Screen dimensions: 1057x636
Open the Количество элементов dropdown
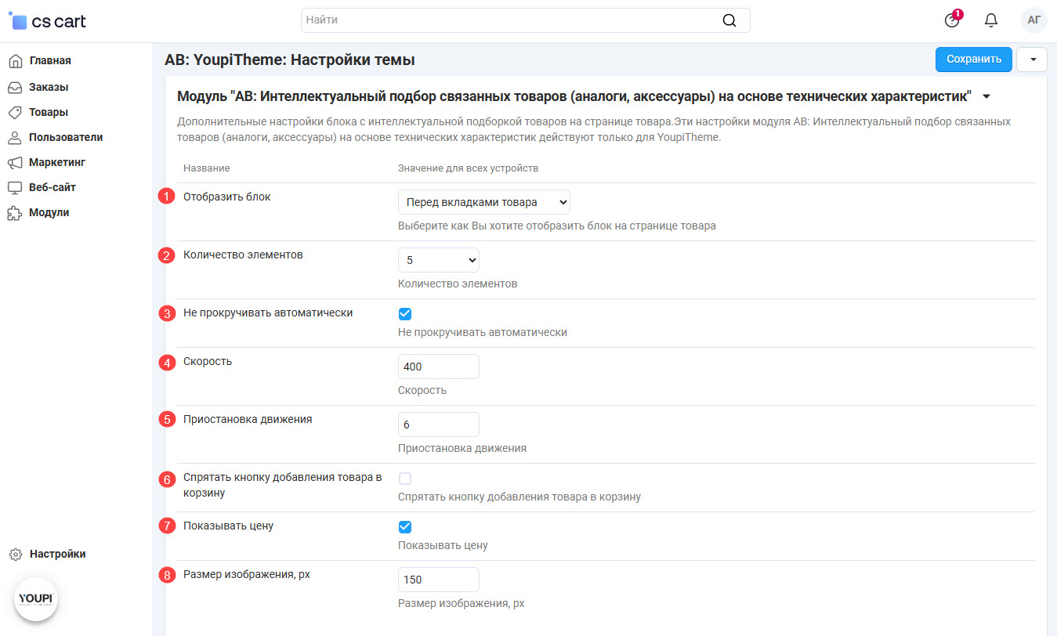(x=439, y=260)
